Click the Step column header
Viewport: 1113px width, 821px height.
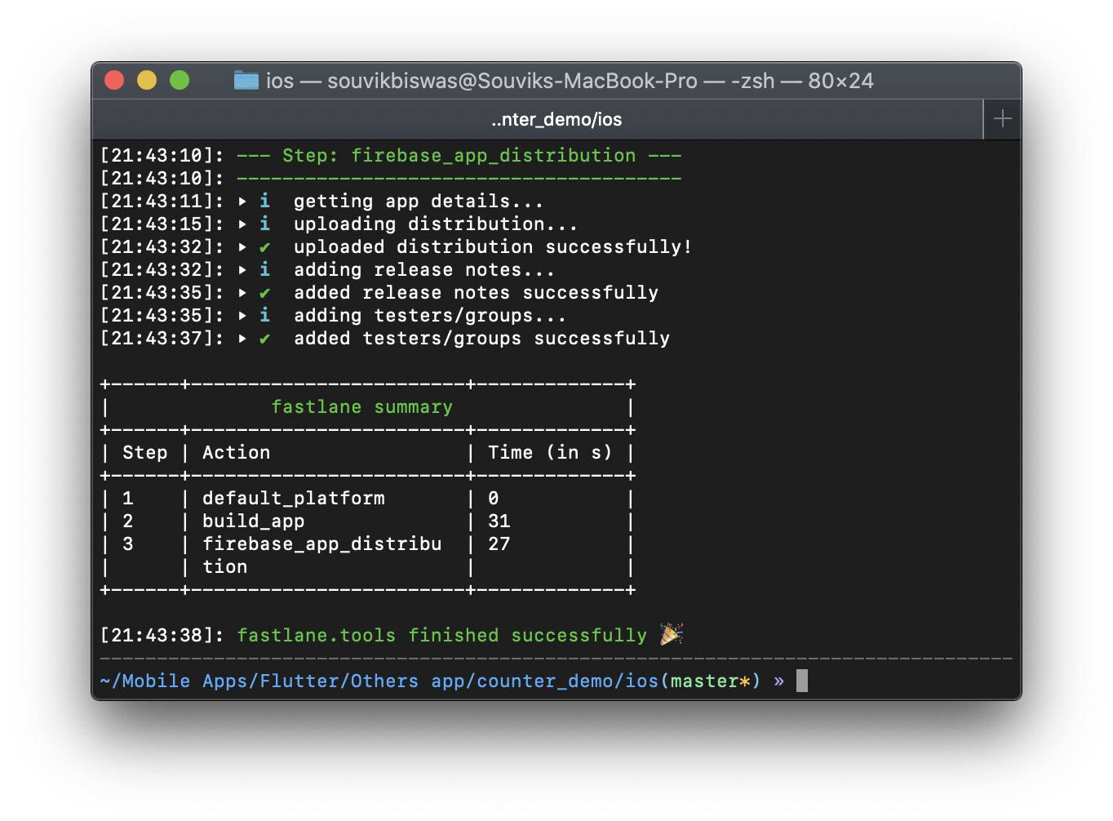tap(144, 452)
